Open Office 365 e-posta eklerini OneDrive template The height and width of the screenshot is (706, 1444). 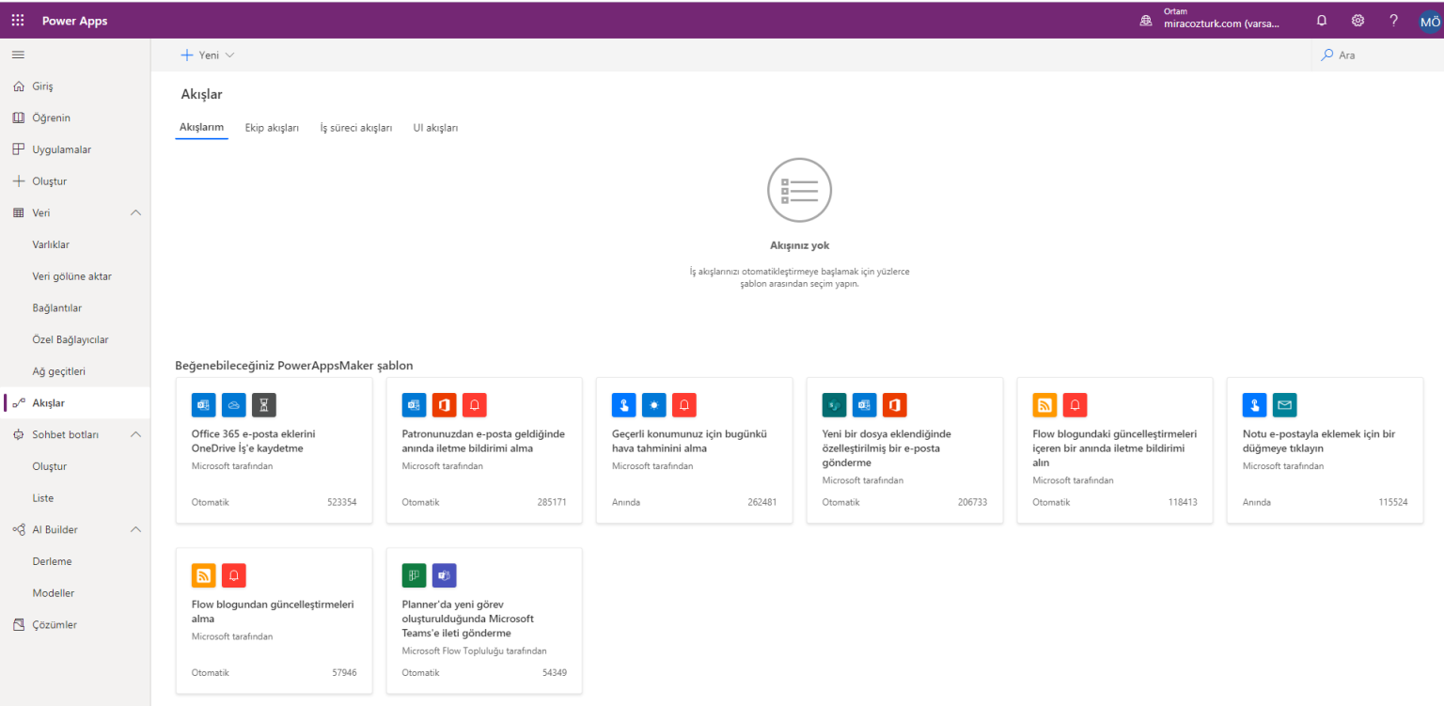[x=274, y=450]
